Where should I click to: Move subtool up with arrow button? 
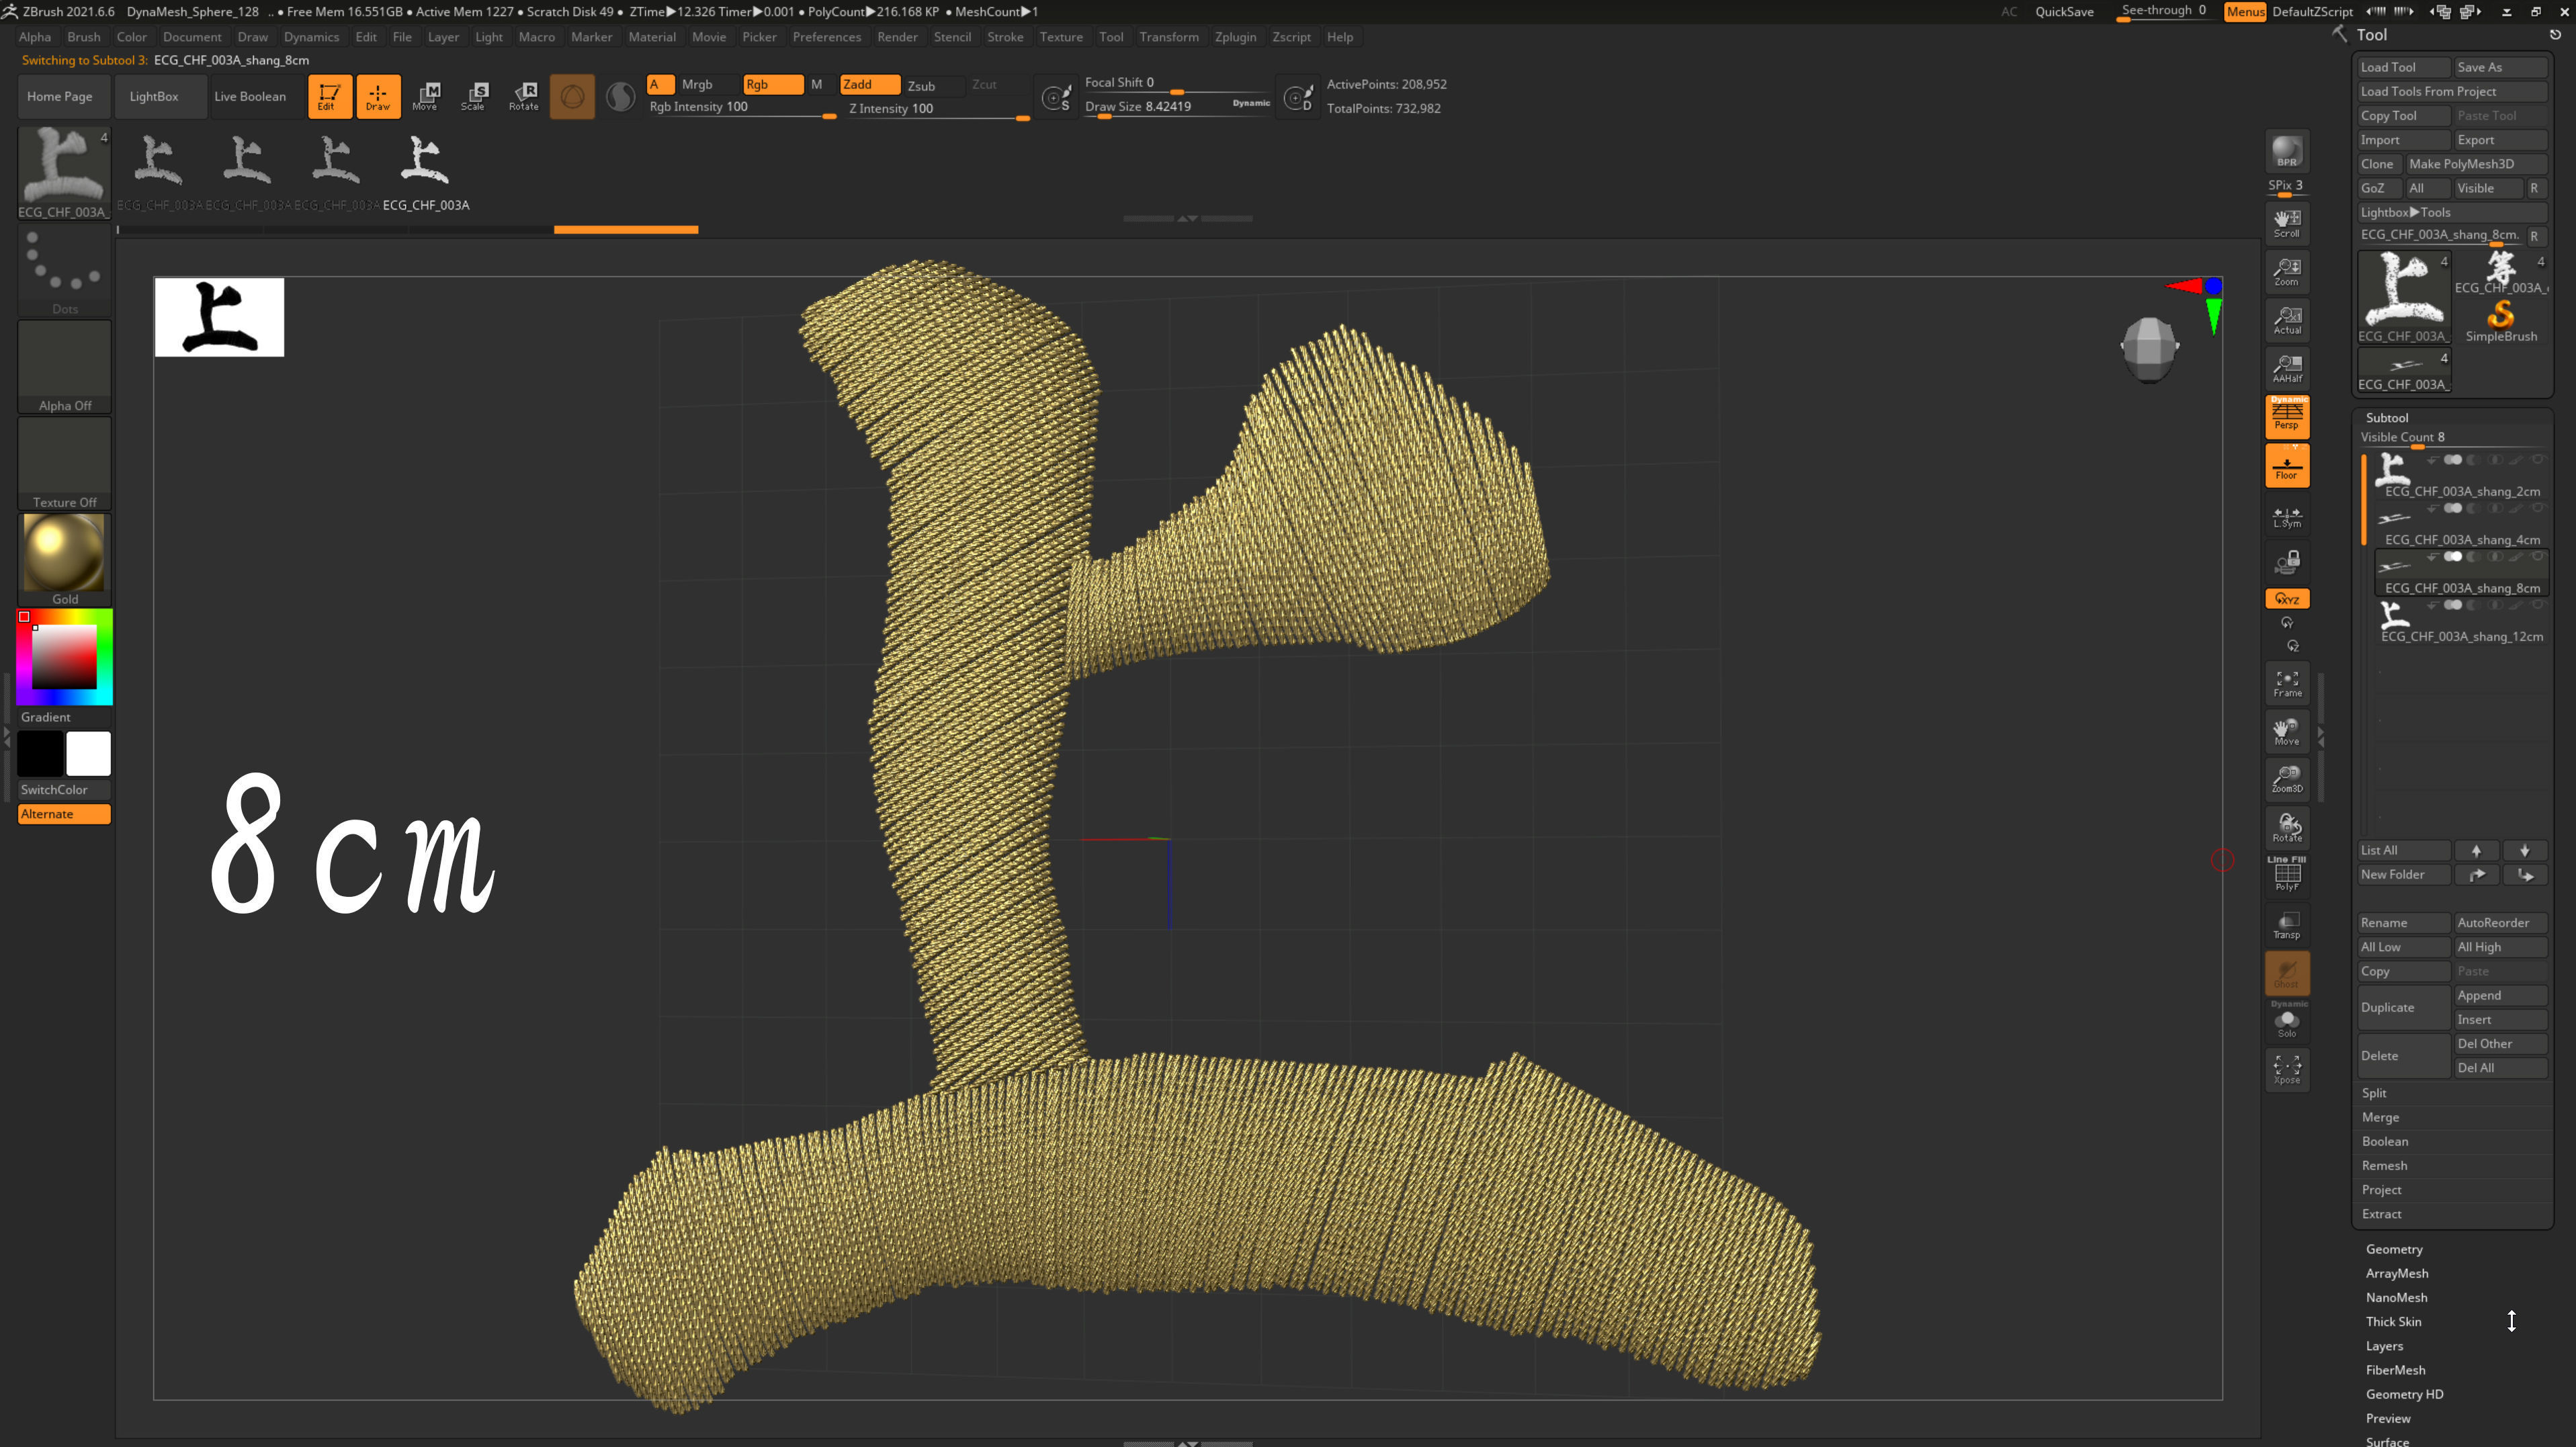tap(2476, 850)
